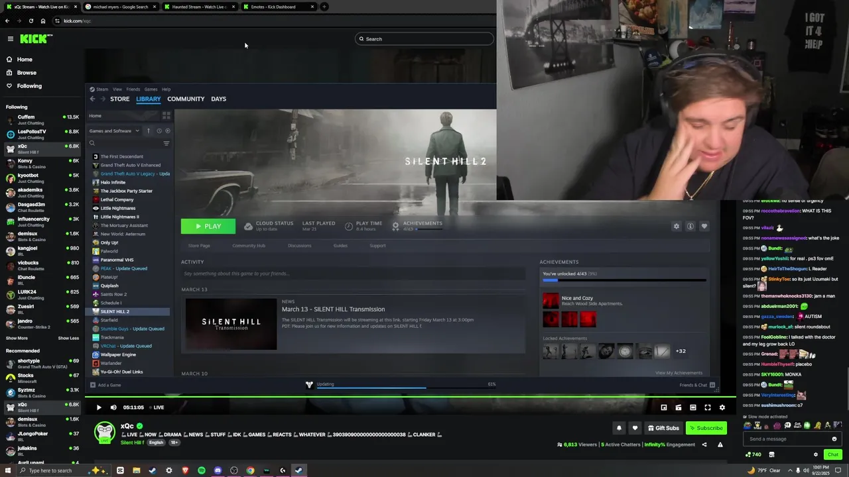
Task: Click the green PLAY button for Silent Hill 2
Action: tap(208, 226)
